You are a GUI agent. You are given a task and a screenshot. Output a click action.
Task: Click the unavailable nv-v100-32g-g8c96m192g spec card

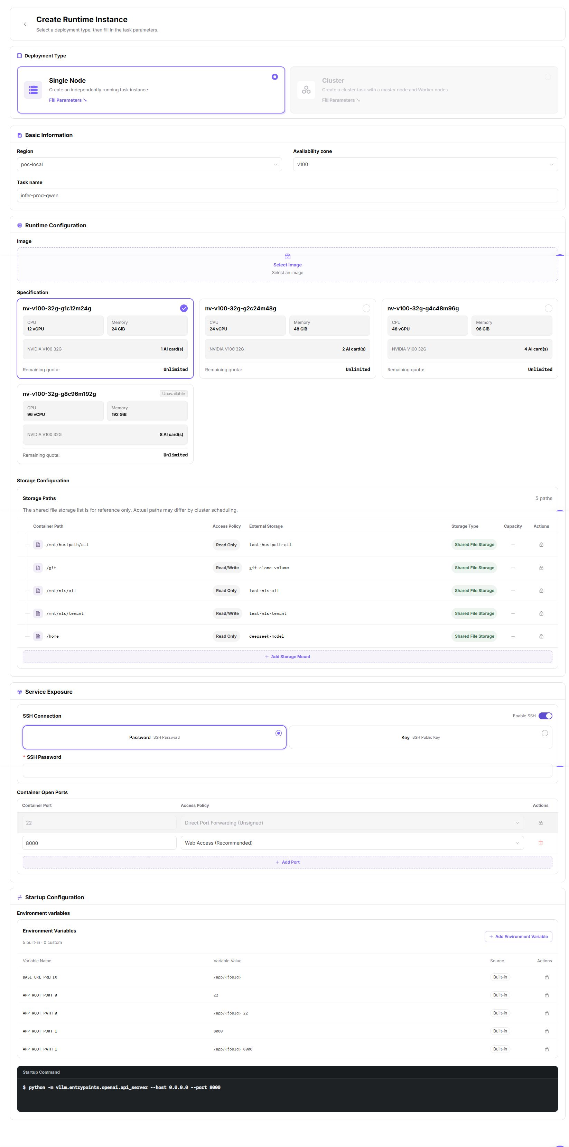point(105,424)
